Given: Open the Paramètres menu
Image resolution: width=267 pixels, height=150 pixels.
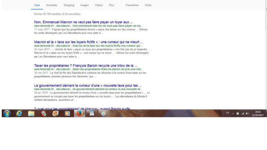Looking at the screenshot, I should pos(132,5).
